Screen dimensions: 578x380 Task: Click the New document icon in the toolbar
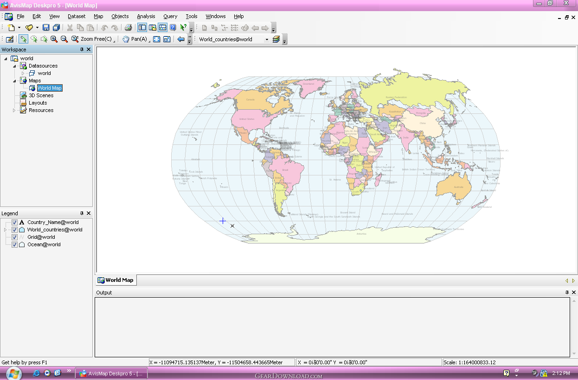point(12,28)
